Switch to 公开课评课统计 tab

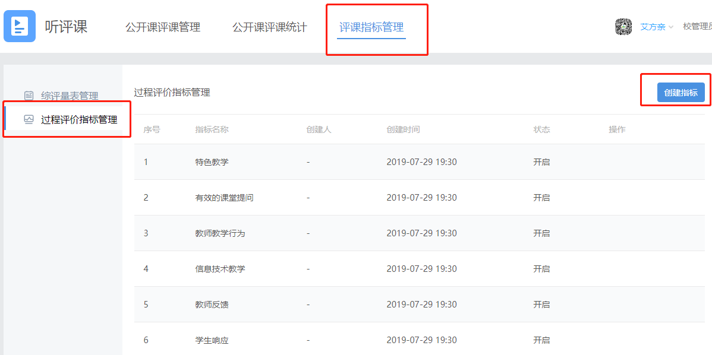(x=269, y=27)
